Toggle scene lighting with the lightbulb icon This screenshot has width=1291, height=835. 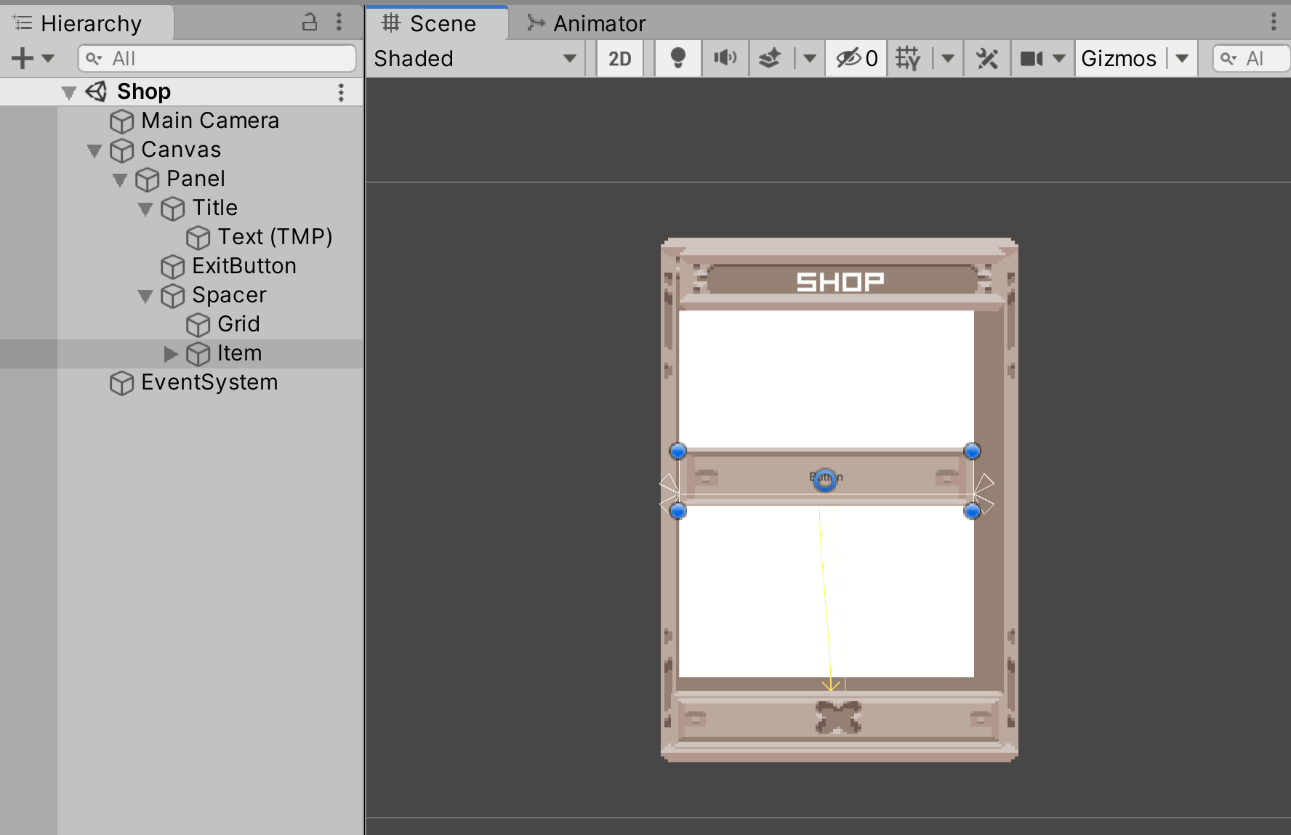(x=677, y=58)
